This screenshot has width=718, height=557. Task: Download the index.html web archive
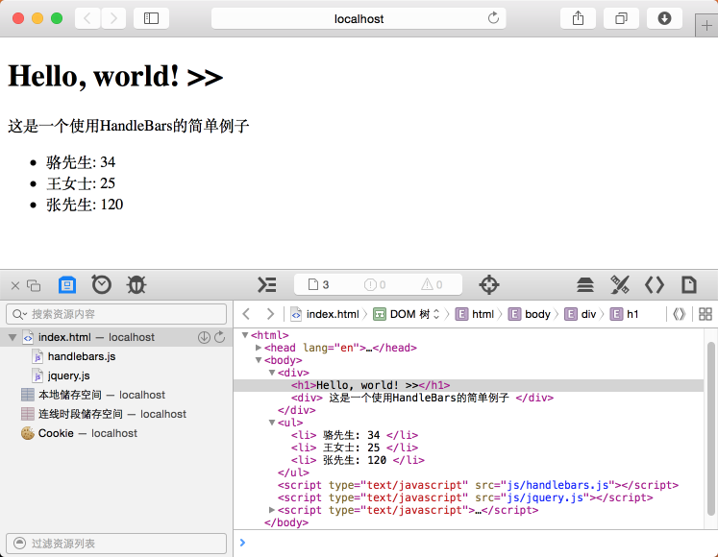204,337
